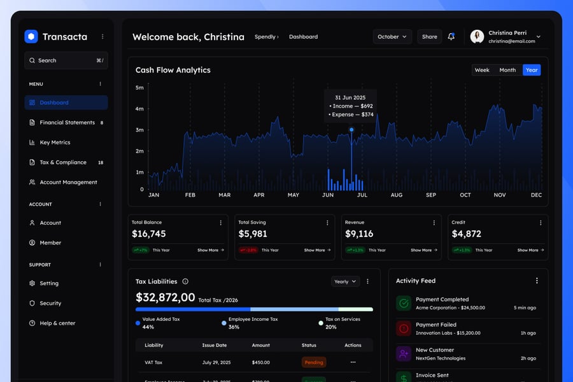Click the Tax Liabilities progress bar
Image resolution: width=573 pixels, height=382 pixels.
254,309
